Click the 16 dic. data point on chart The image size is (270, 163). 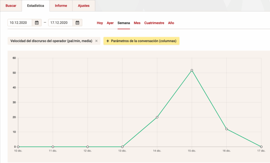226,129
